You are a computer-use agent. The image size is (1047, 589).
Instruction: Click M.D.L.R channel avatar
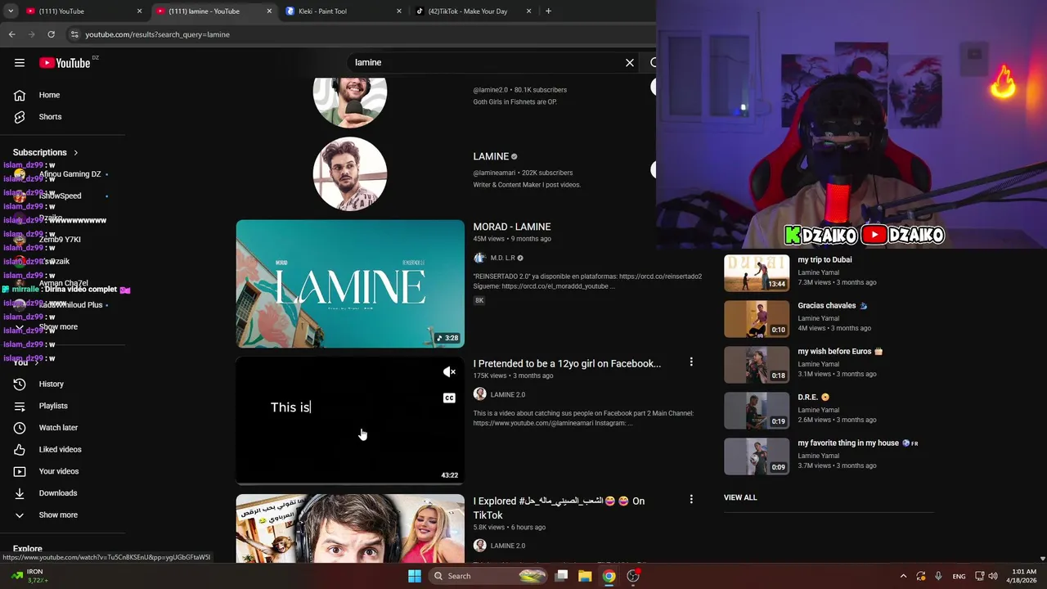click(480, 258)
